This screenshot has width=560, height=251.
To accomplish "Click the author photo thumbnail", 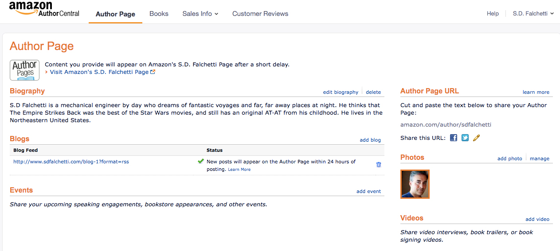I will coord(415,184).
